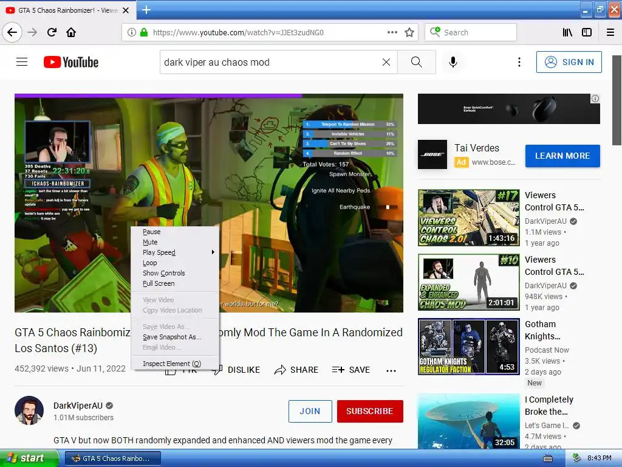Save the video to a playlist
622x467 pixels.
pos(351,370)
